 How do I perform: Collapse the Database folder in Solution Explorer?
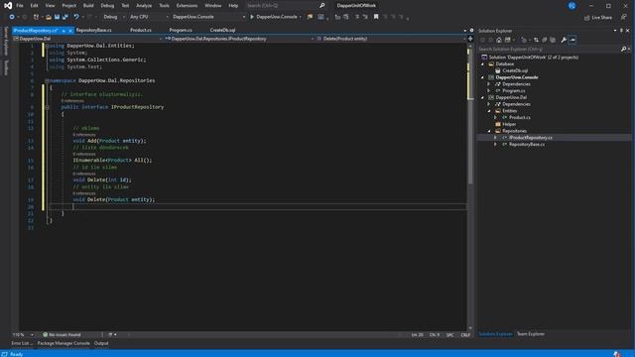482,63
